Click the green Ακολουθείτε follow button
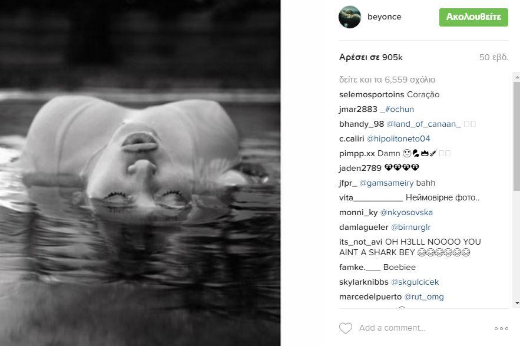The image size is (520, 346). pos(473,17)
